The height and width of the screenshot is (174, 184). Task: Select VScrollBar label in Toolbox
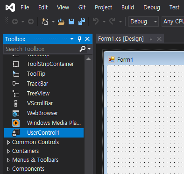[40, 103]
